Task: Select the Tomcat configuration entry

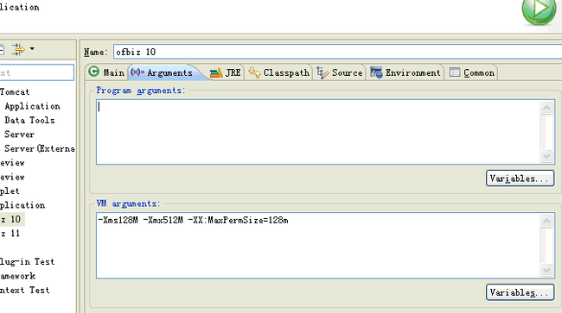Action: pos(15,91)
